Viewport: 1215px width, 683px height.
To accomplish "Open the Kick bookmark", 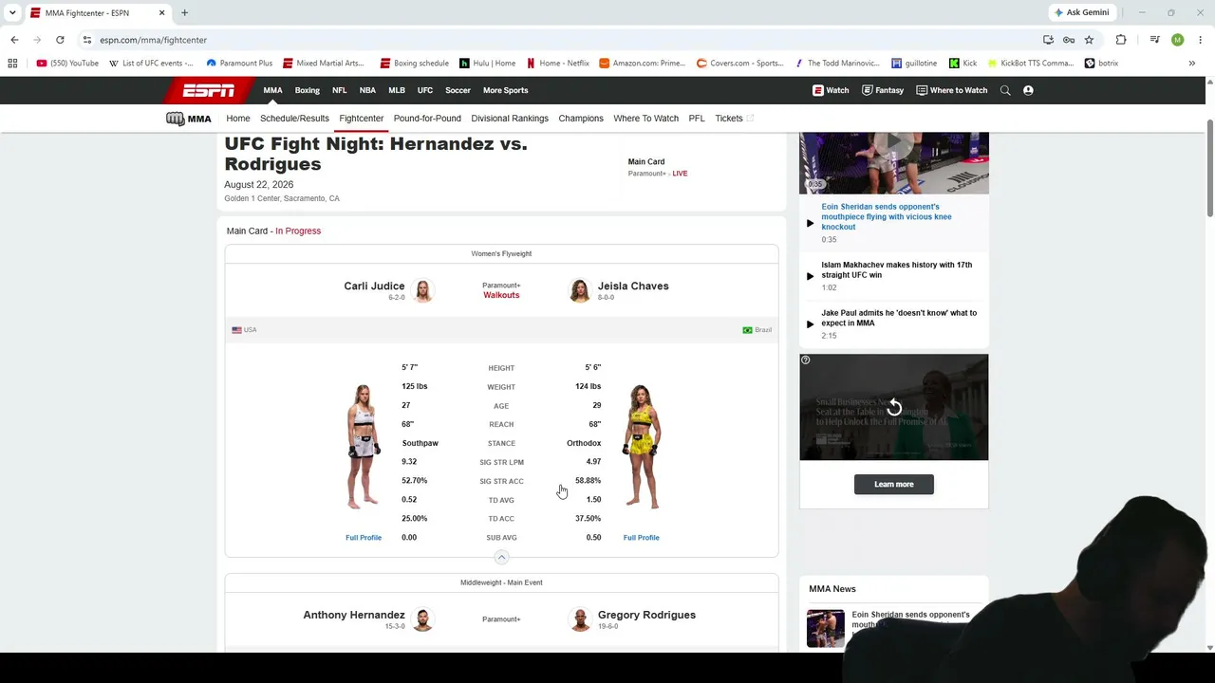I will (963, 64).
